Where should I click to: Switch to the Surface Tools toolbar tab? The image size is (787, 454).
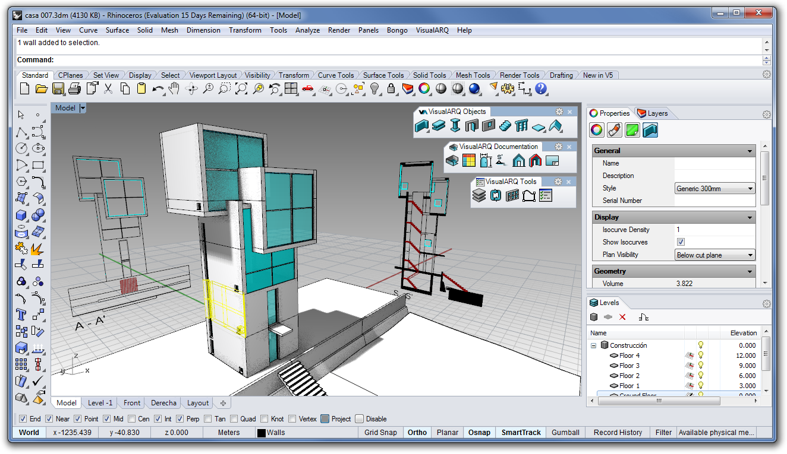coord(383,75)
